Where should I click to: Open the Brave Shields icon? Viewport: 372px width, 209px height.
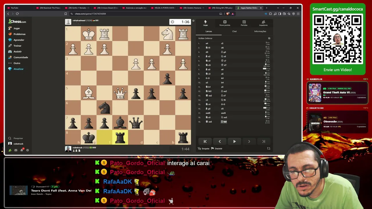(x=228, y=14)
